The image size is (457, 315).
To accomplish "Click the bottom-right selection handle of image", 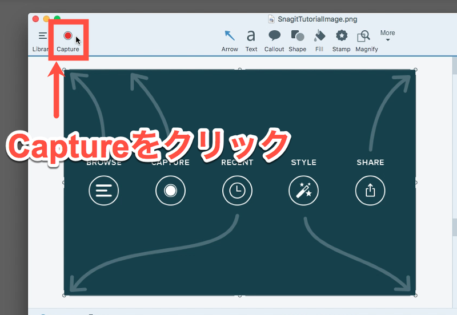I will coord(416,296).
